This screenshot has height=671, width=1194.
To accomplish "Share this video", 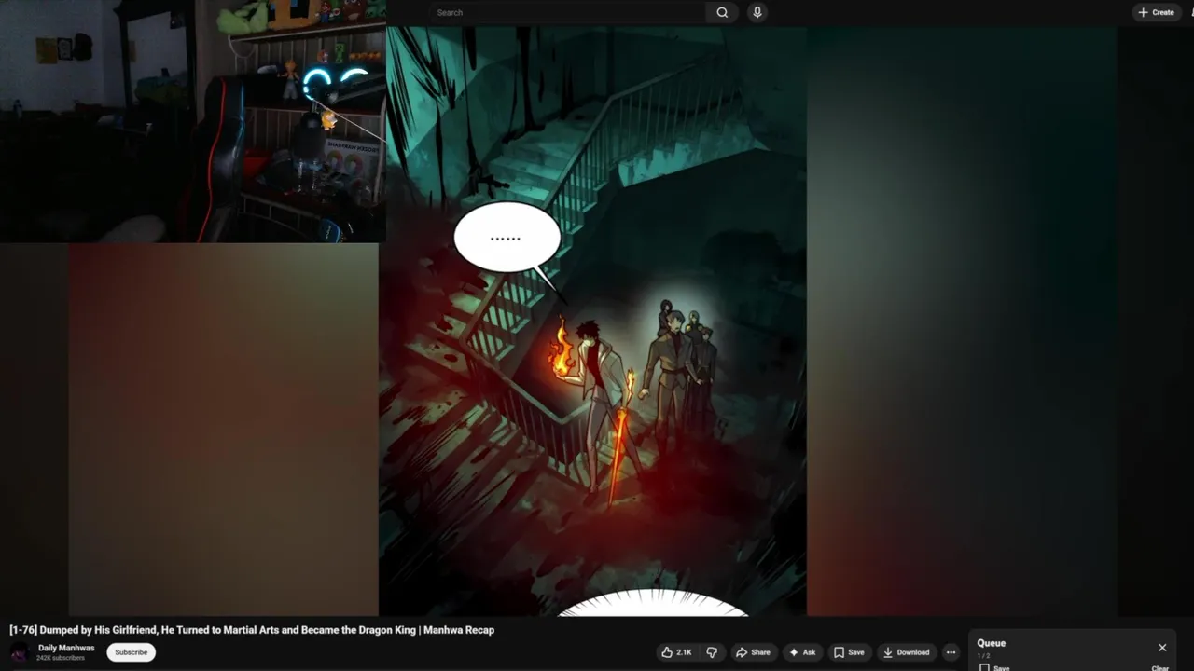I will point(752,652).
